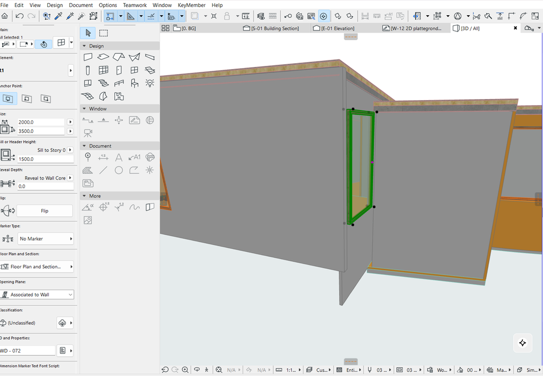Select the Arrow selection tool

pyautogui.click(x=88, y=33)
